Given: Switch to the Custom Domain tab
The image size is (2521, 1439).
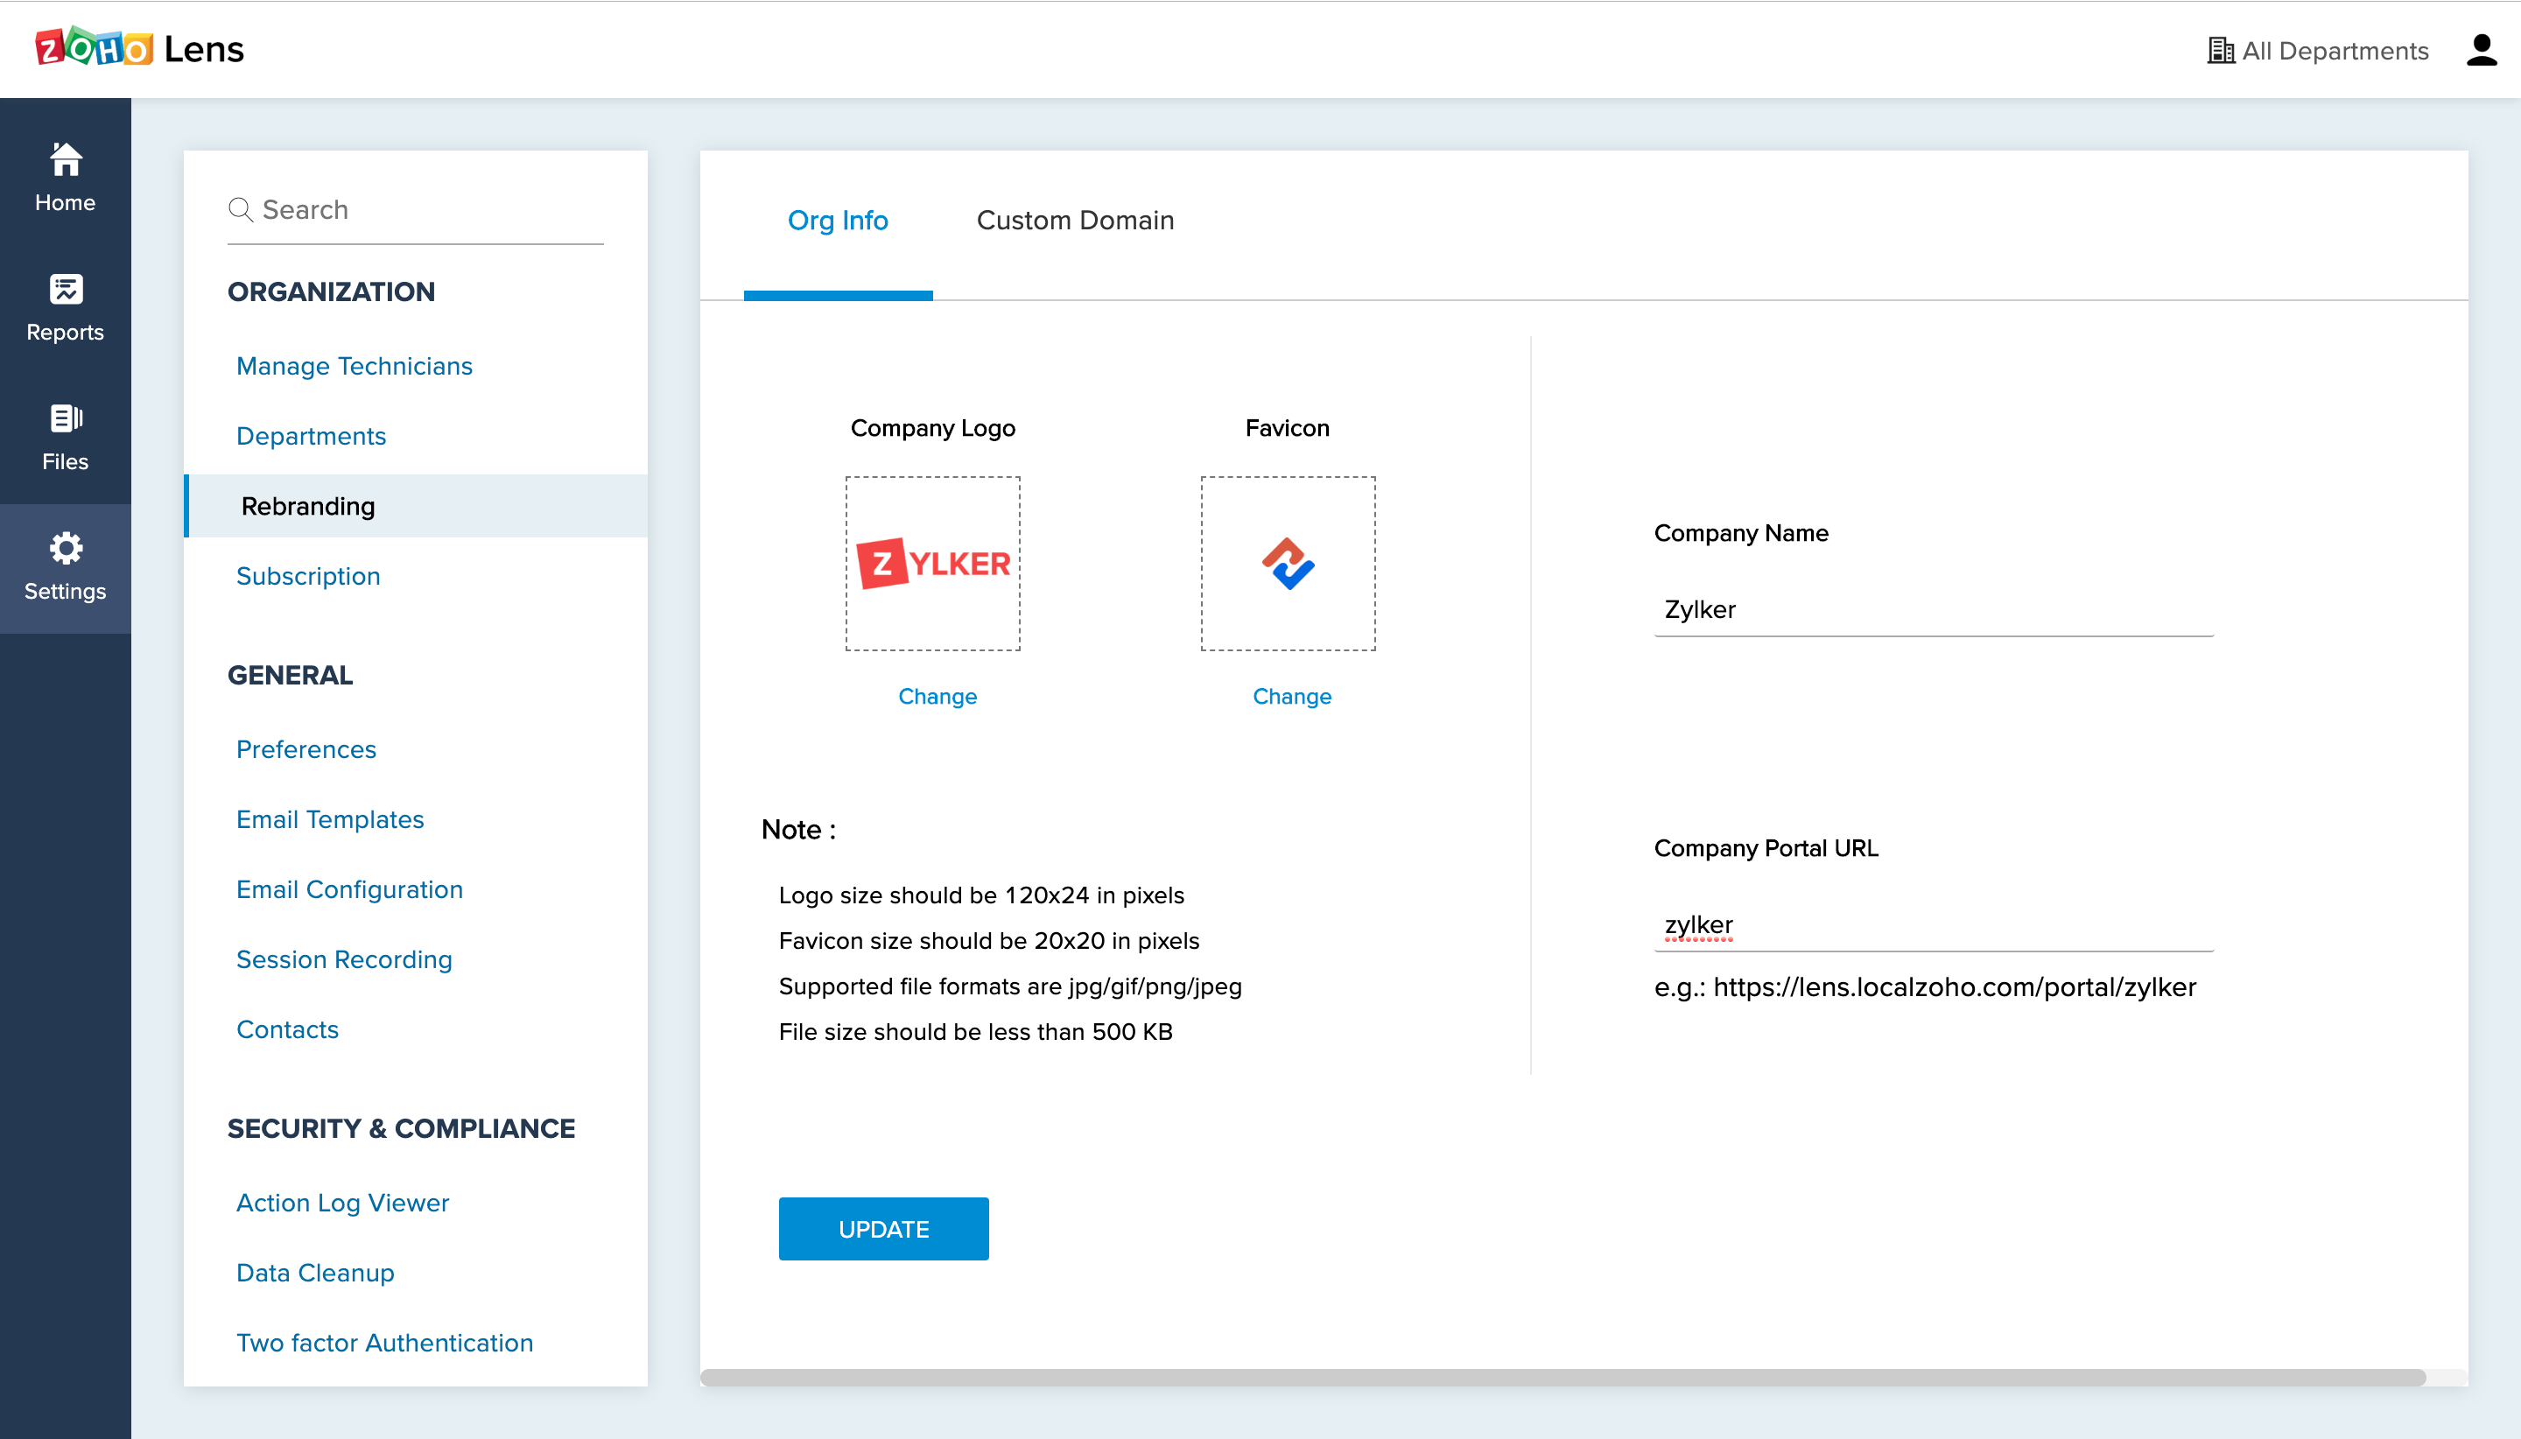Looking at the screenshot, I should click(1074, 221).
